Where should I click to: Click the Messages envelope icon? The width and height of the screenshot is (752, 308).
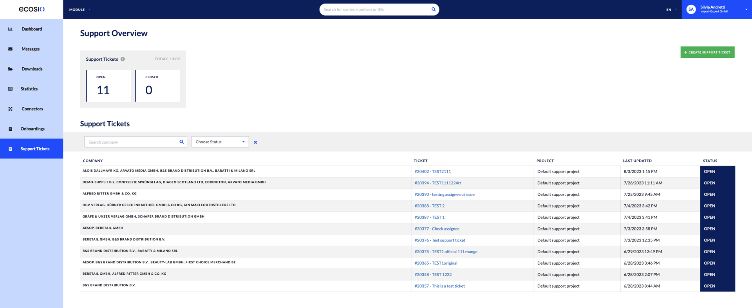pos(10,49)
